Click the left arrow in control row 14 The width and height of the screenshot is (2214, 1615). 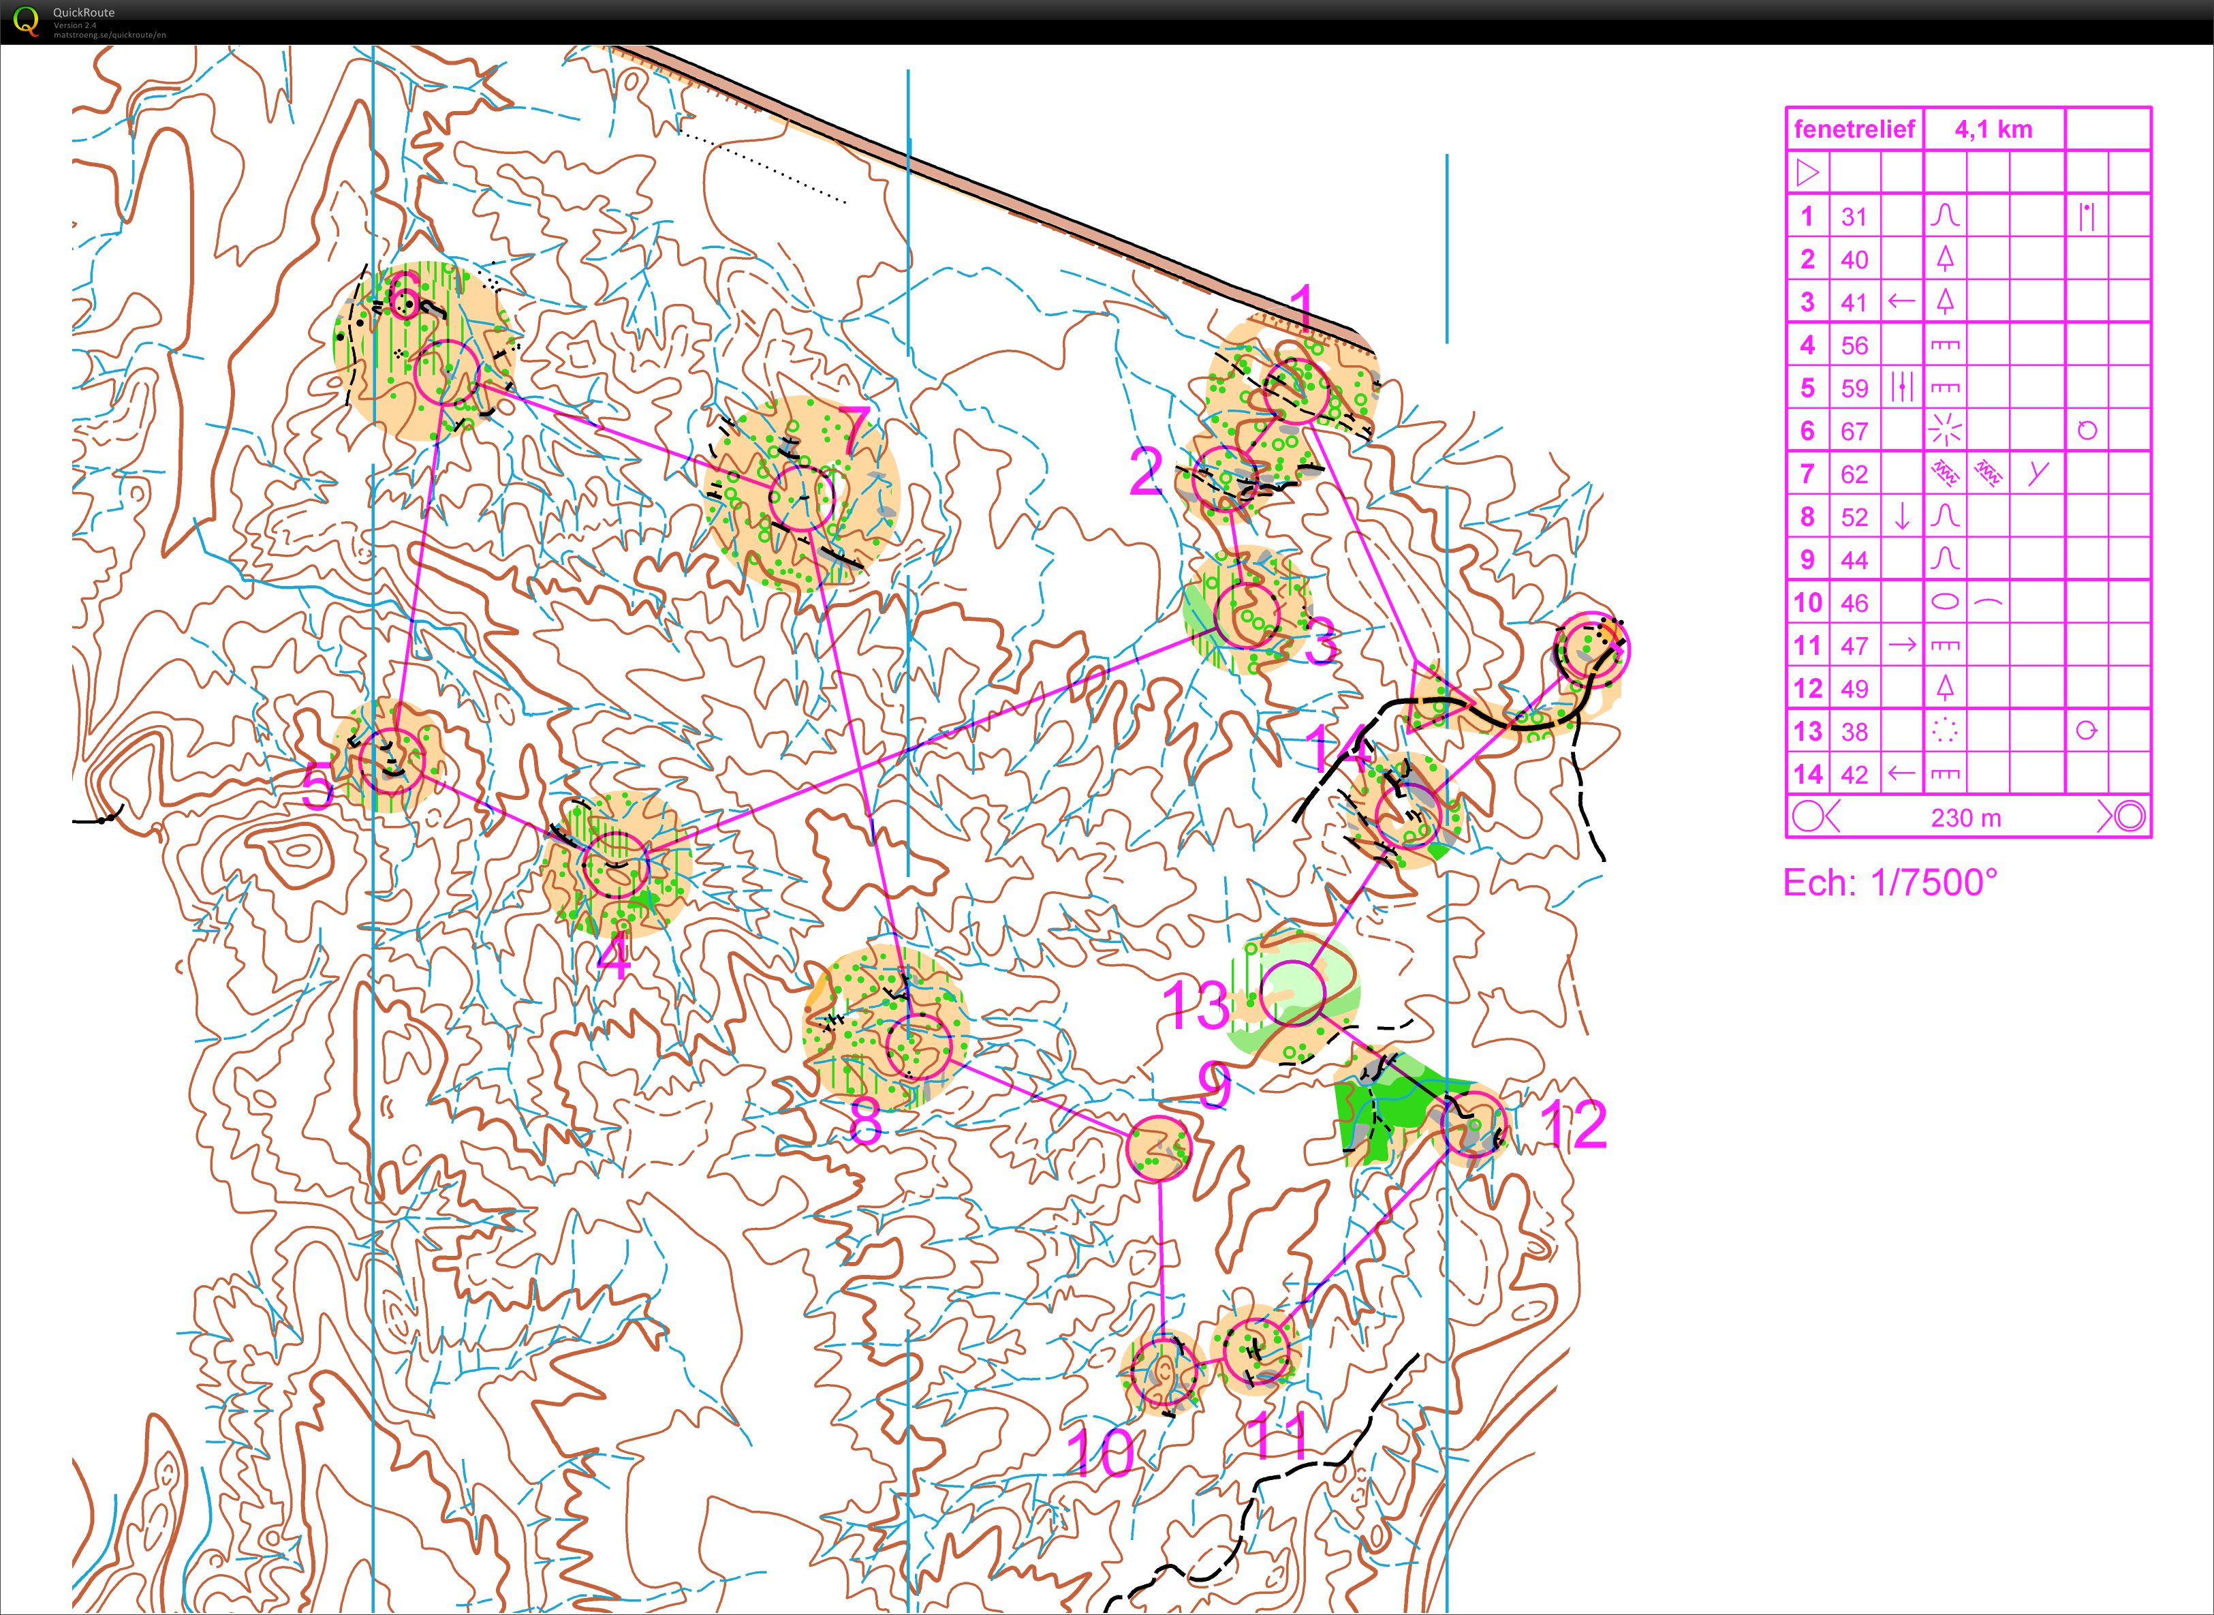click(x=1901, y=774)
